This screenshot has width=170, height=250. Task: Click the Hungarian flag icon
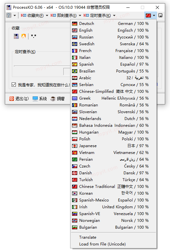tap(75, 132)
